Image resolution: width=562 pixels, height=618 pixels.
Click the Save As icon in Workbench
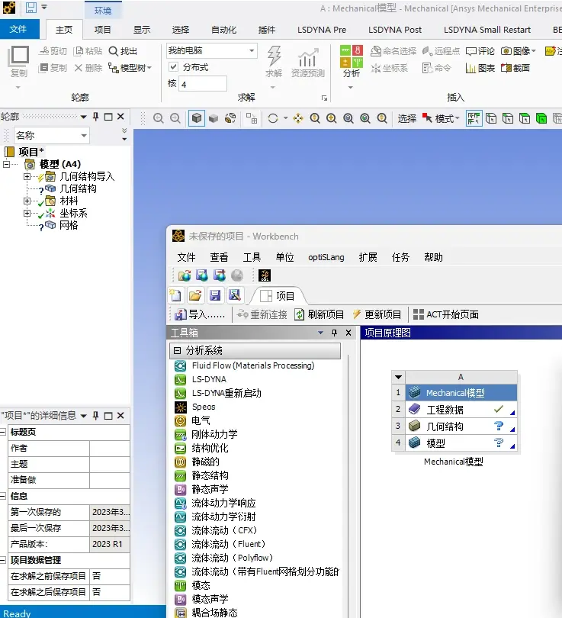tap(234, 295)
